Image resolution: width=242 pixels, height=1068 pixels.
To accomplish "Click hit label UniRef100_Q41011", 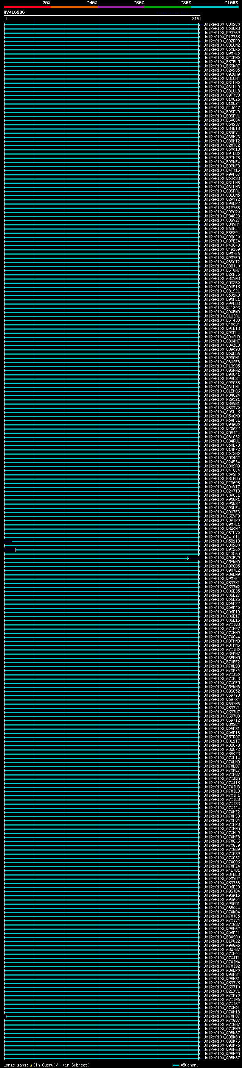I will click(222, 537).
